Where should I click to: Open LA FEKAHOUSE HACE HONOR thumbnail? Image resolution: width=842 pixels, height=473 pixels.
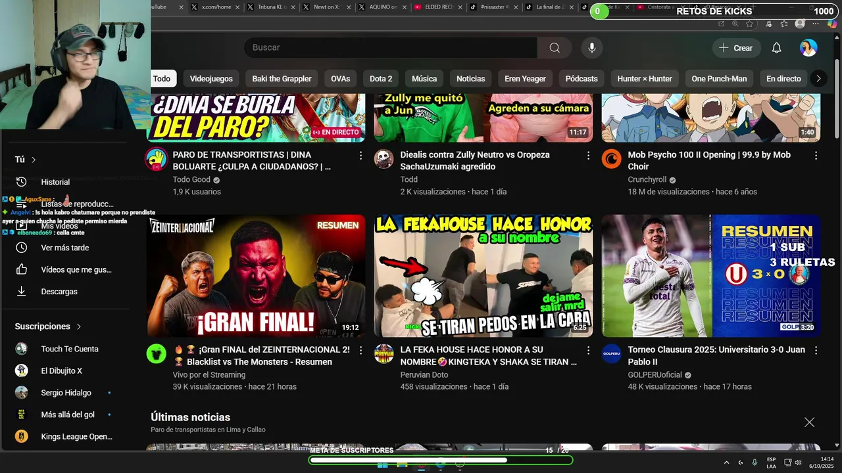pos(483,276)
